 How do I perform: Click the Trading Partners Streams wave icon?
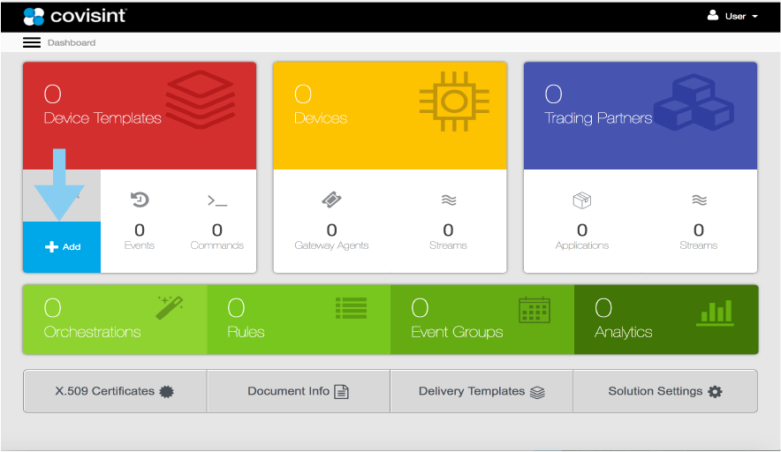click(699, 200)
